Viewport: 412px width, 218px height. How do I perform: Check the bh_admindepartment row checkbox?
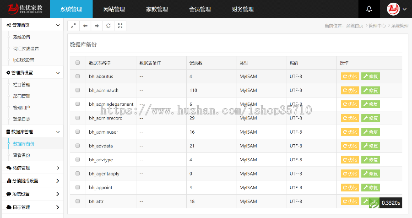(x=77, y=104)
